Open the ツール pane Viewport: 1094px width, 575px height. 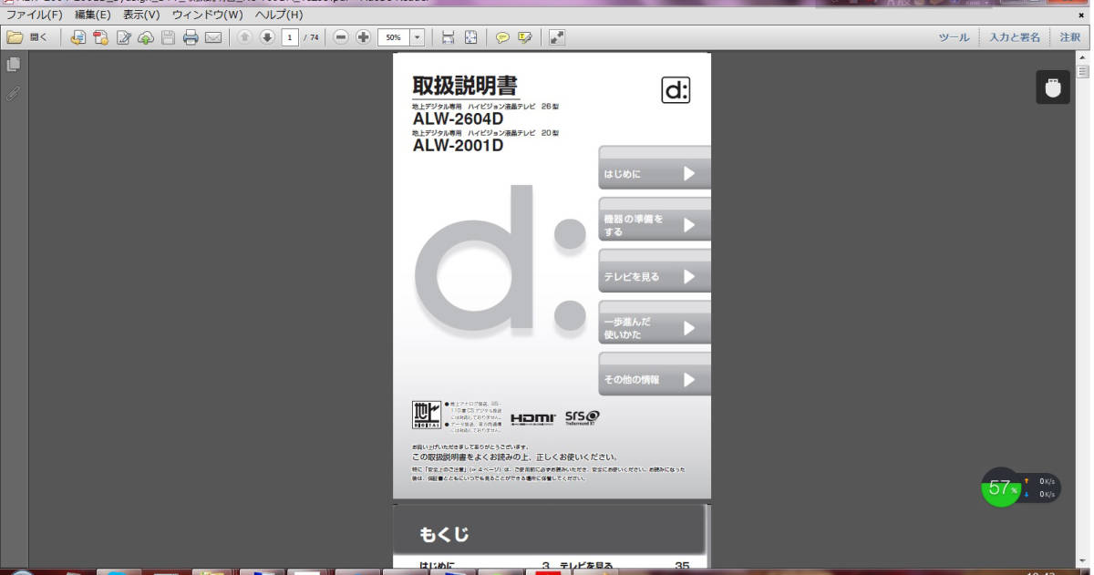pyautogui.click(x=954, y=37)
